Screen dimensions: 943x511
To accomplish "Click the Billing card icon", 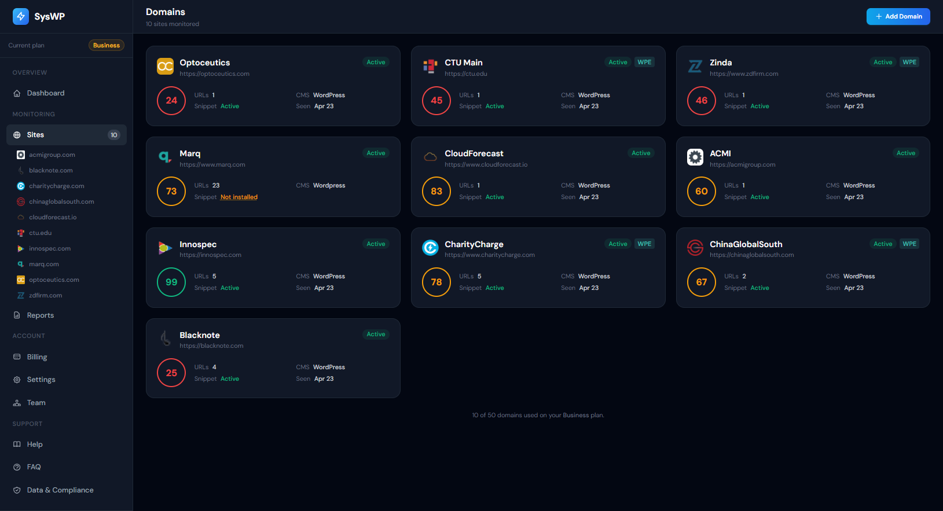I will tap(17, 357).
